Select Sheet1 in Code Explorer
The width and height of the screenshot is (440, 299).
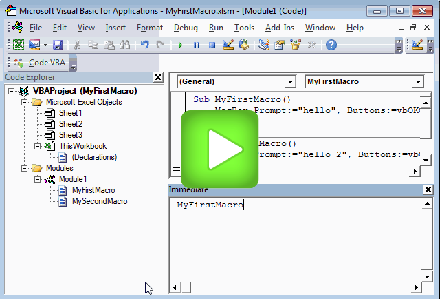pyautogui.click(x=70, y=113)
